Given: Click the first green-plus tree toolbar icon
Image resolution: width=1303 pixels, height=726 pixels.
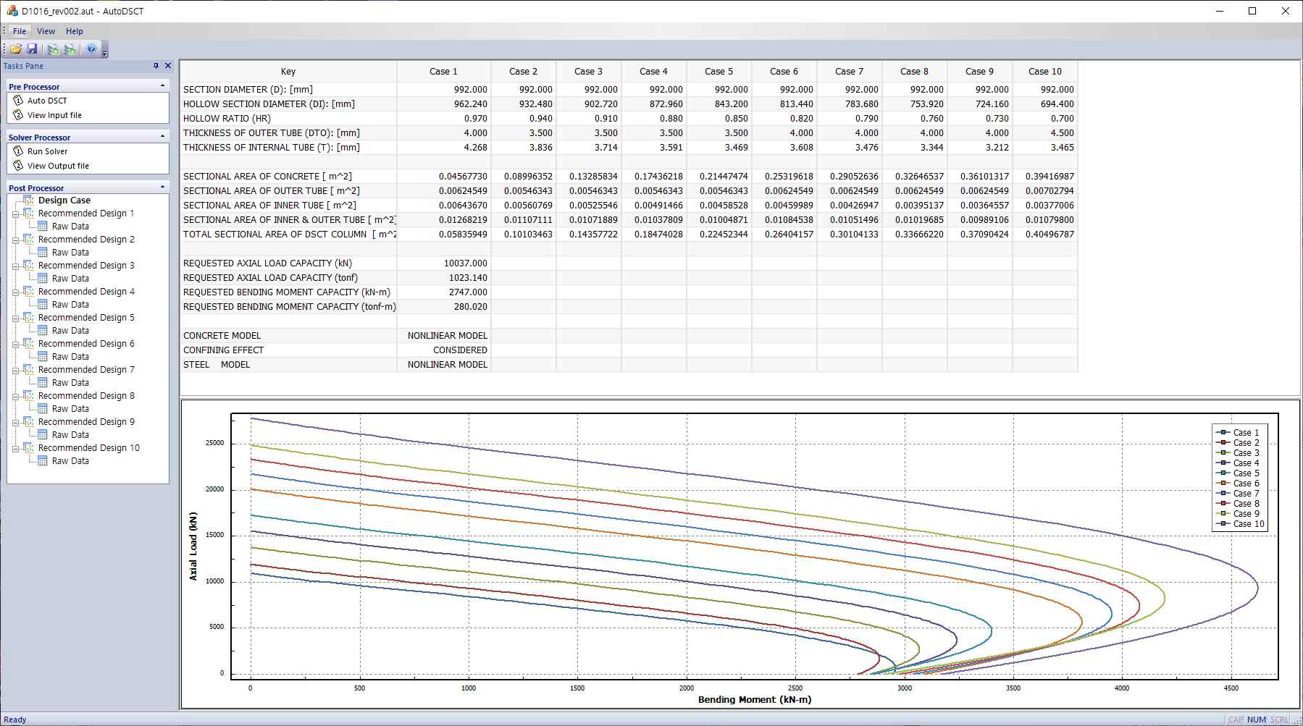Looking at the screenshot, I should [x=53, y=49].
